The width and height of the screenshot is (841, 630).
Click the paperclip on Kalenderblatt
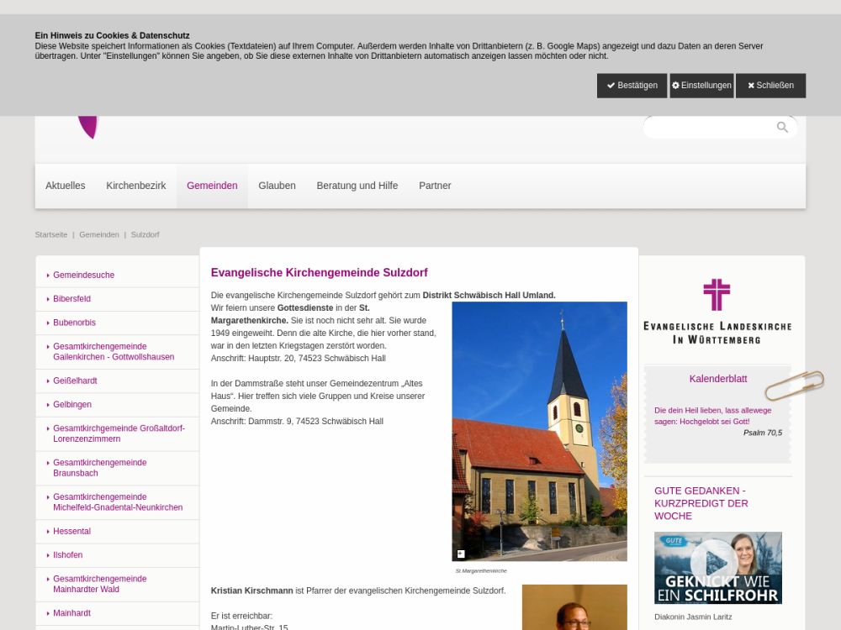point(794,386)
